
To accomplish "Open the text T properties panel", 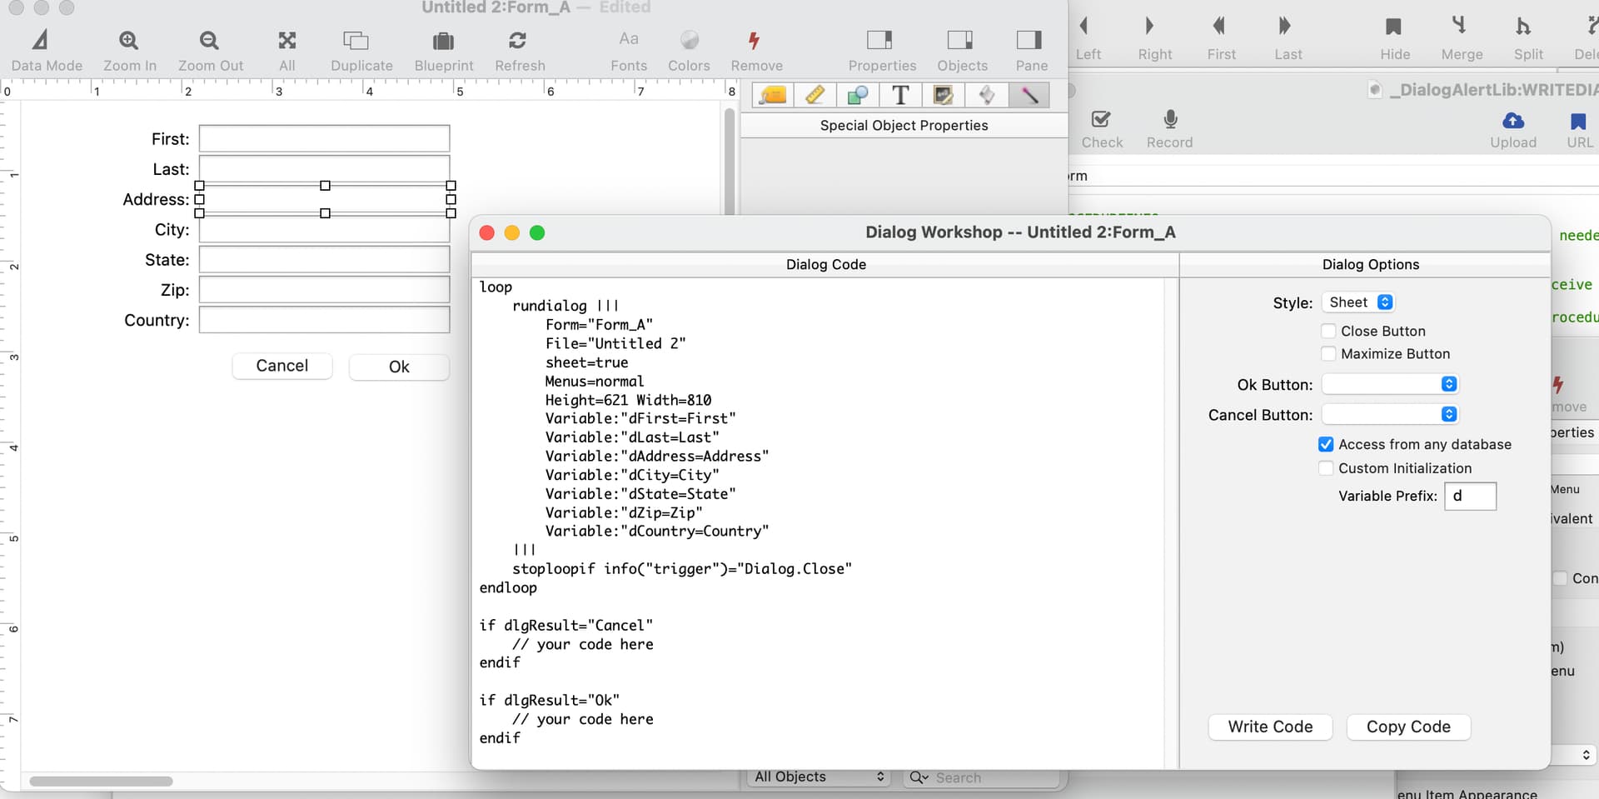I will point(900,95).
